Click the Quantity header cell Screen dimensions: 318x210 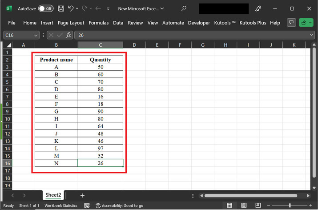pyautogui.click(x=101, y=60)
